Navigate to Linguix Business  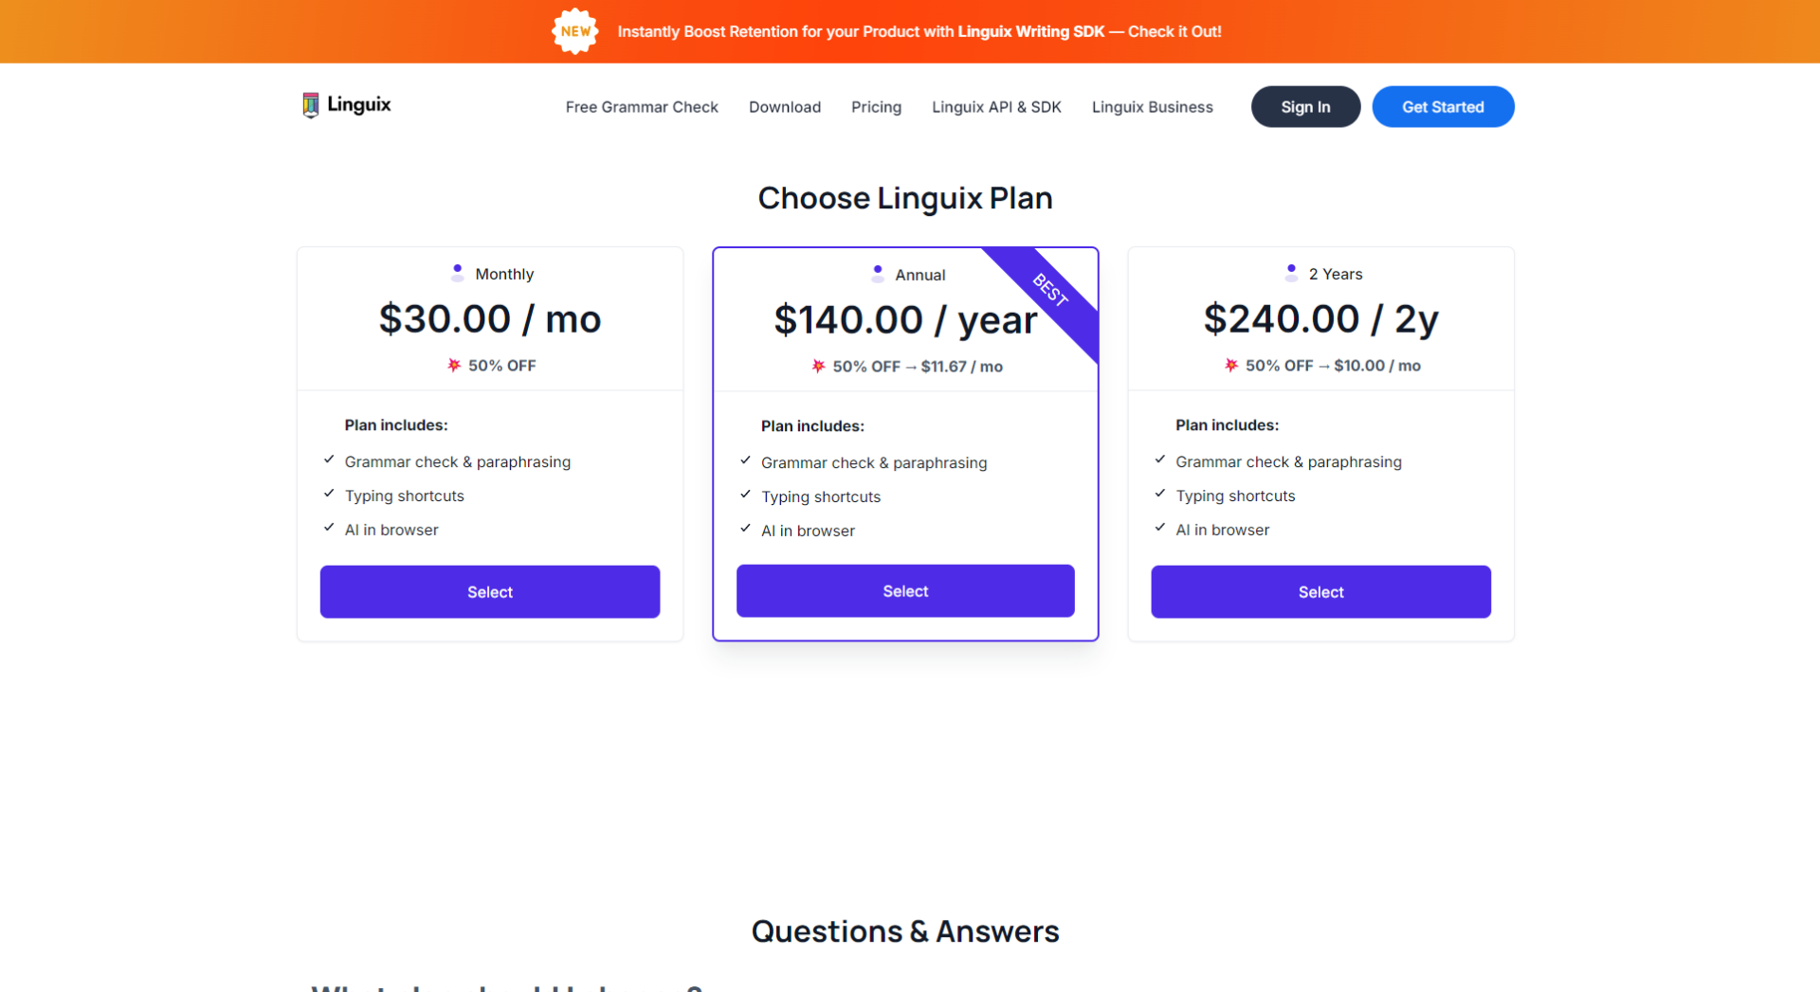(1152, 107)
